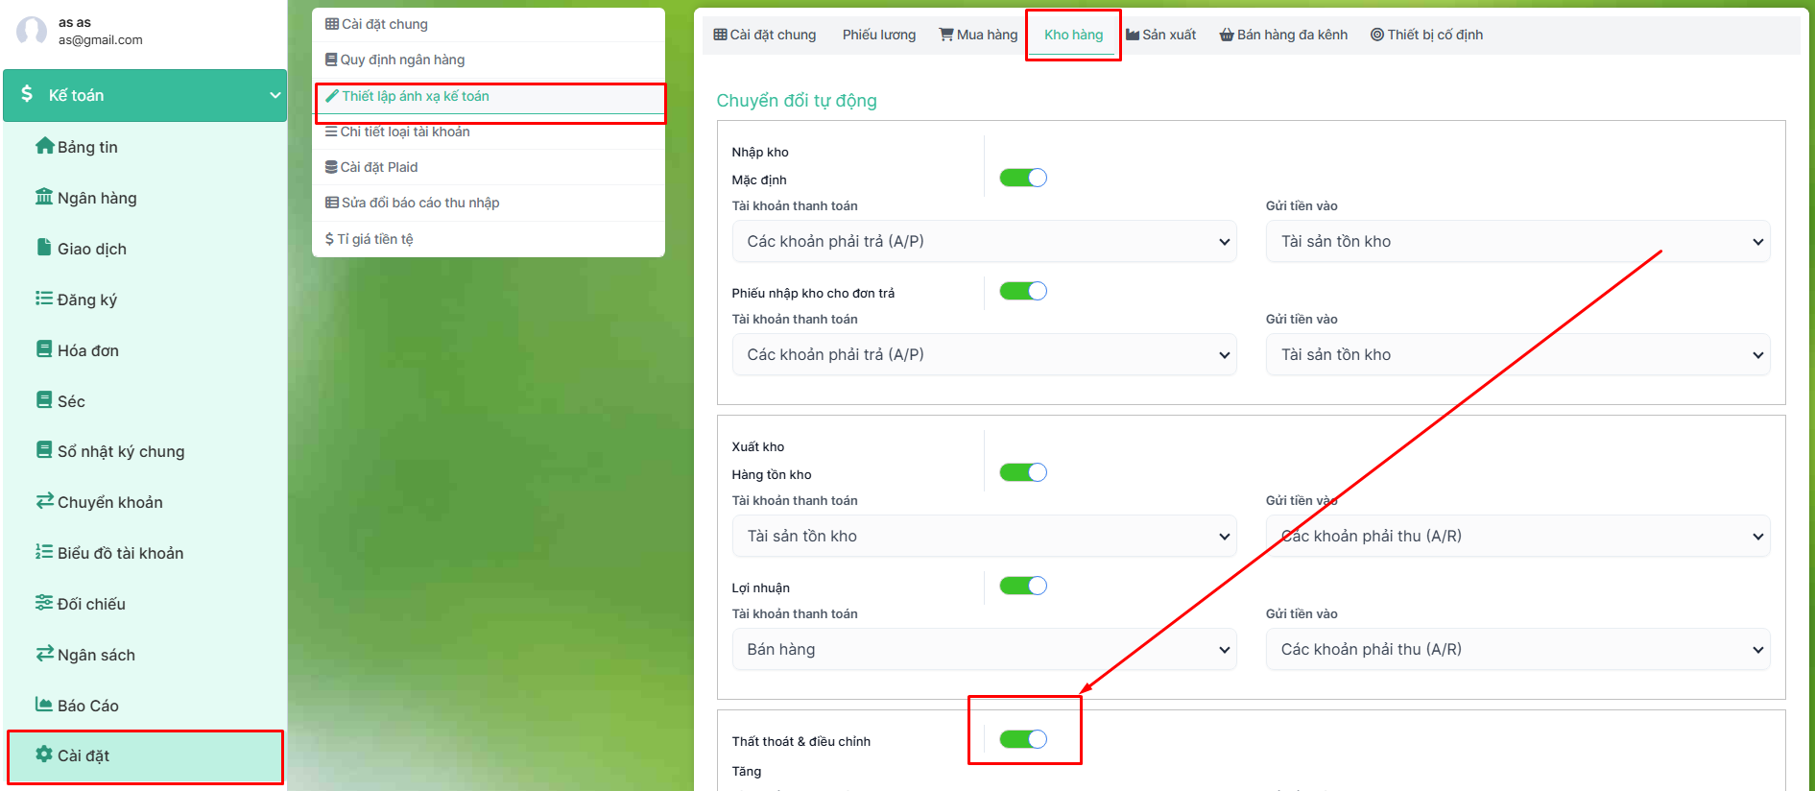The width and height of the screenshot is (1815, 791).
Task: Switch to the Phiếu lương tab
Action: [x=878, y=35]
